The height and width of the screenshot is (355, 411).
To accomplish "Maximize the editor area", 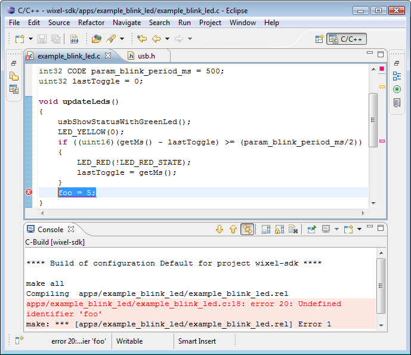I will 381,54.
